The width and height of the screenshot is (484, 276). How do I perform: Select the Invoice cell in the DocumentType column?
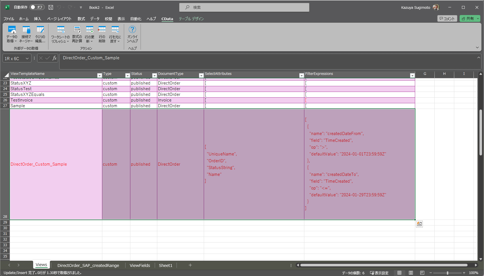[x=181, y=100]
